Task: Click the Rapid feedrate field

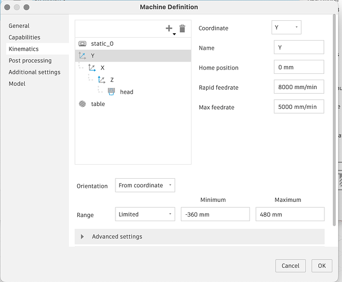Action: tap(299, 87)
